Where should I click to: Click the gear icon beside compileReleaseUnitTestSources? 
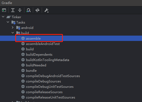(23, 97)
